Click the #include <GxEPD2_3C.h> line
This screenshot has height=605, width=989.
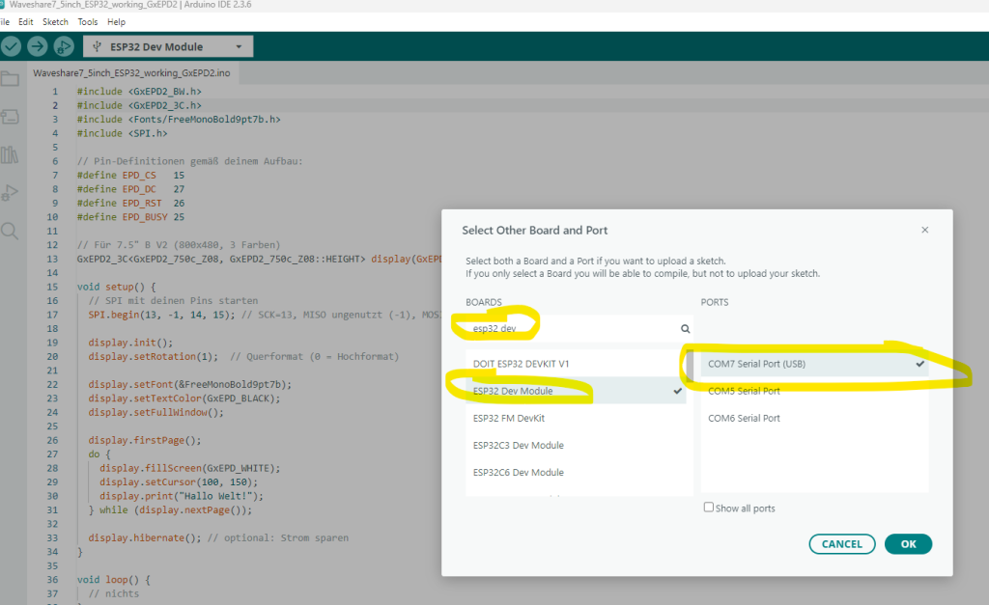click(139, 105)
